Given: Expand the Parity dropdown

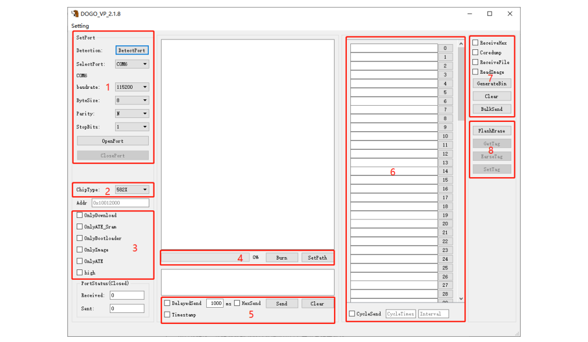Looking at the screenshot, I should (x=132, y=113).
